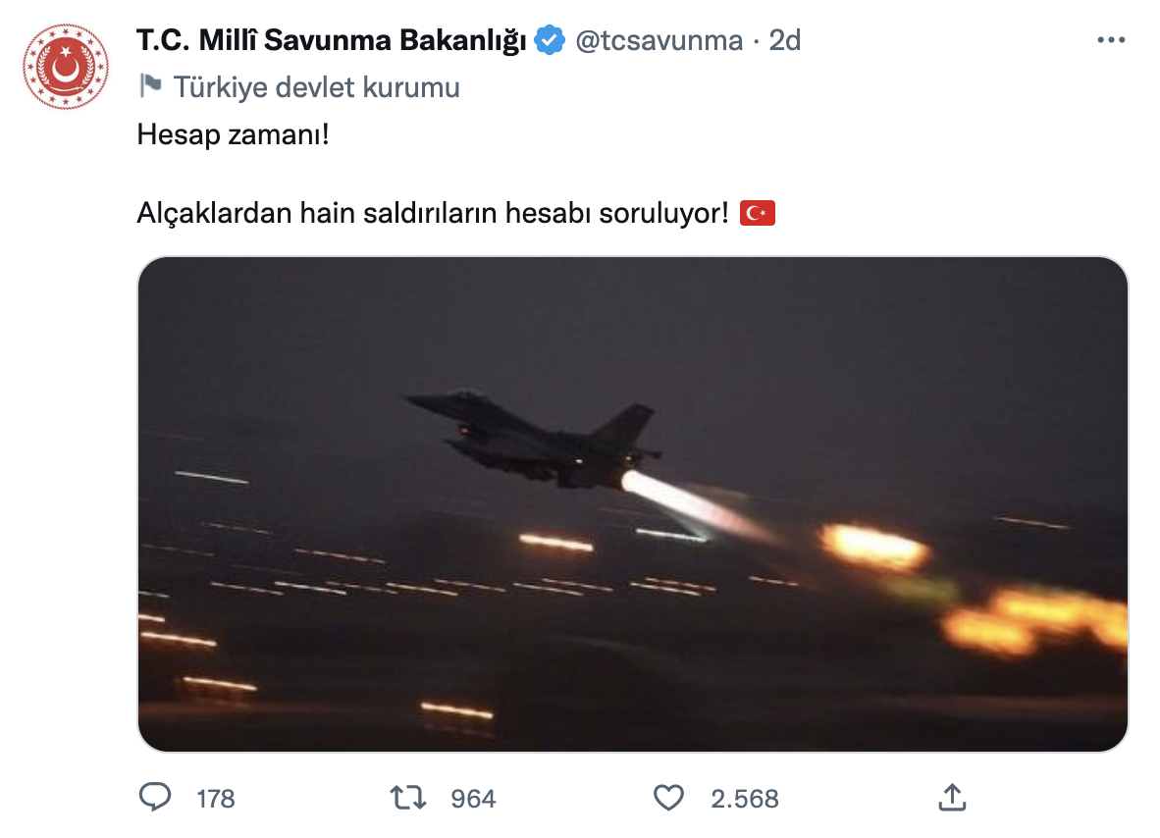Click the 2.568 likes count

pos(744,800)
